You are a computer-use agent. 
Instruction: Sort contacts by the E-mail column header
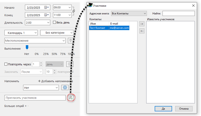pos(119,24)
